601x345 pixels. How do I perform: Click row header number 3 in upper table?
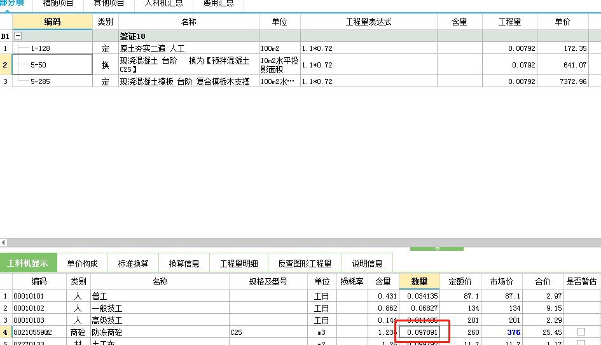pos(5,81)
